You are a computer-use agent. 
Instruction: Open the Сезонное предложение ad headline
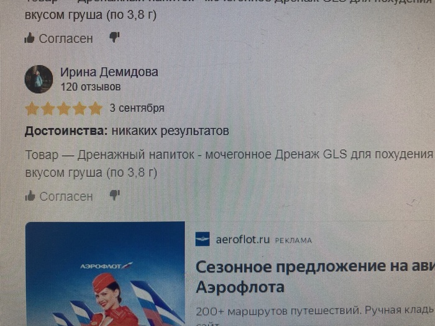(x=315, y=277)
